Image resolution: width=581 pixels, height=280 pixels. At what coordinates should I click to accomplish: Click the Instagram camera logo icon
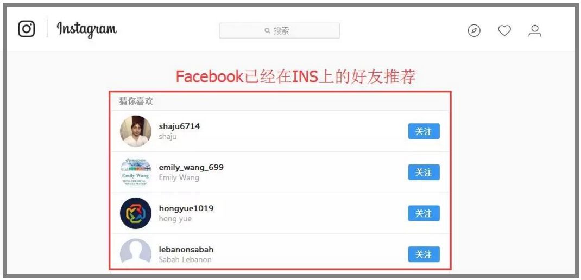(27, 29)
